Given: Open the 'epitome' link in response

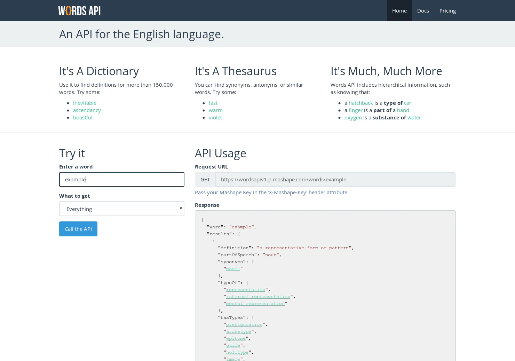Looking at the screenshot, I should click(x=236, y=338).
